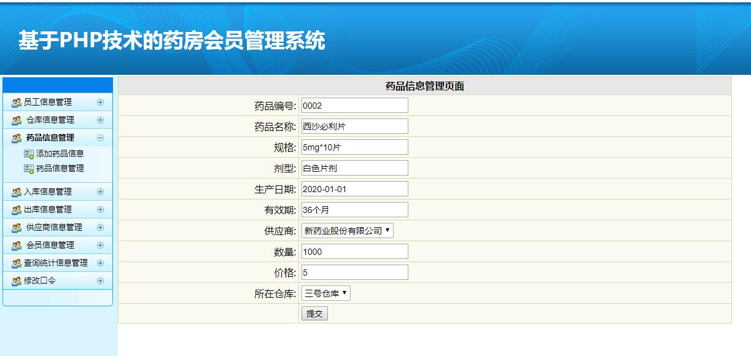This screenshot has height=356, width=751.
Task: Click the 剂型: label
Action: coord(286,168)
